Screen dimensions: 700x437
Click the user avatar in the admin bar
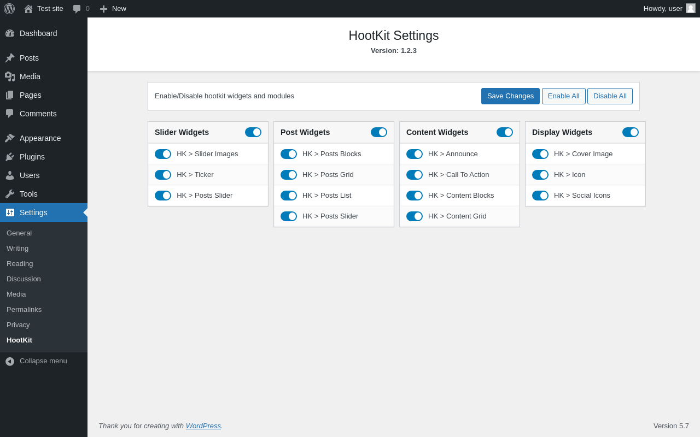tap(691, 8)
